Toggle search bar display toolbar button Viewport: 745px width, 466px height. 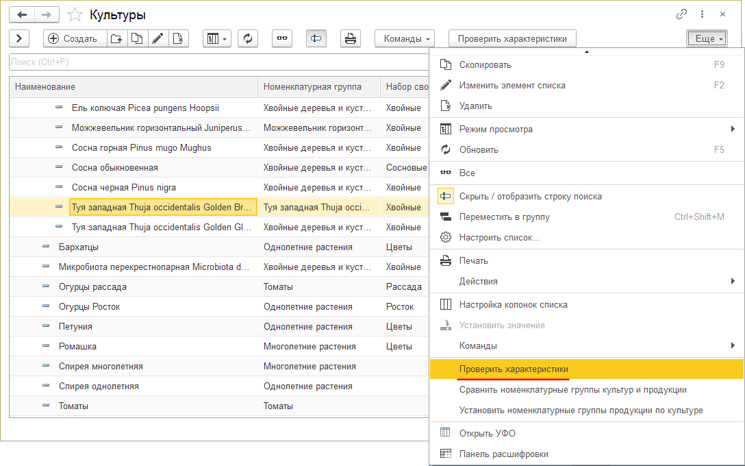coord(316,39)
